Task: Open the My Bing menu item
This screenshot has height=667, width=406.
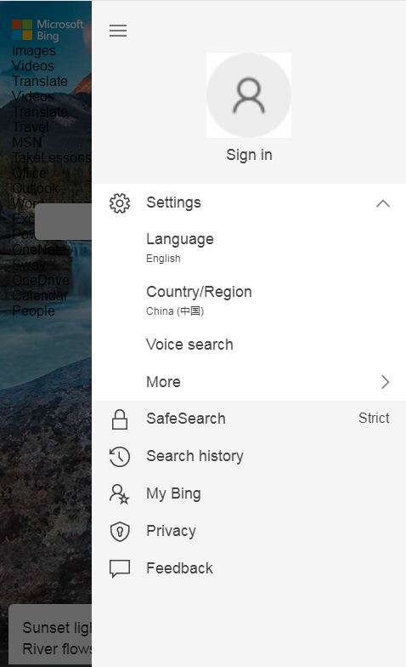Action: (173, 493)
